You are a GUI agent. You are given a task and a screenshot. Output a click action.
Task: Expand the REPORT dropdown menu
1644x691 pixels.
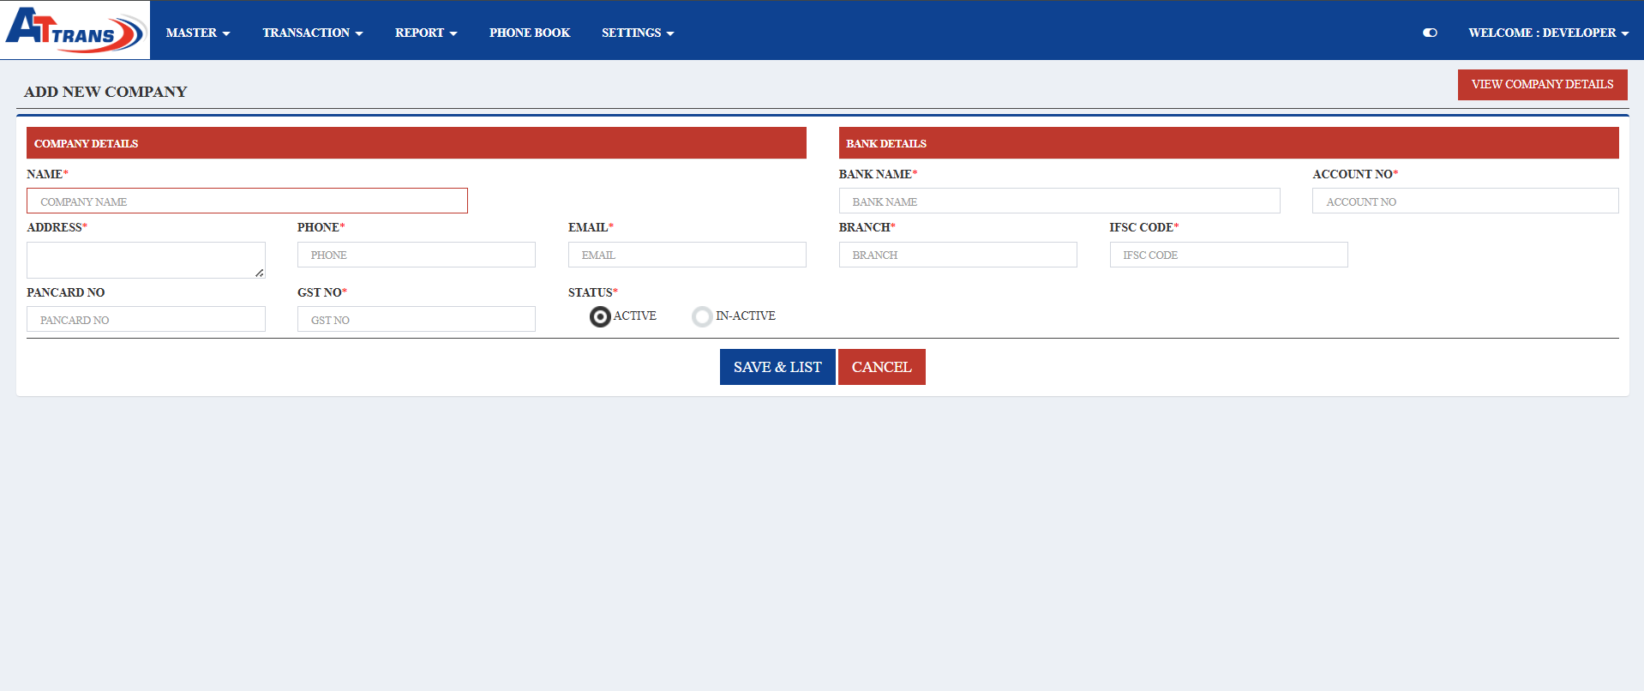pos(426,33)
